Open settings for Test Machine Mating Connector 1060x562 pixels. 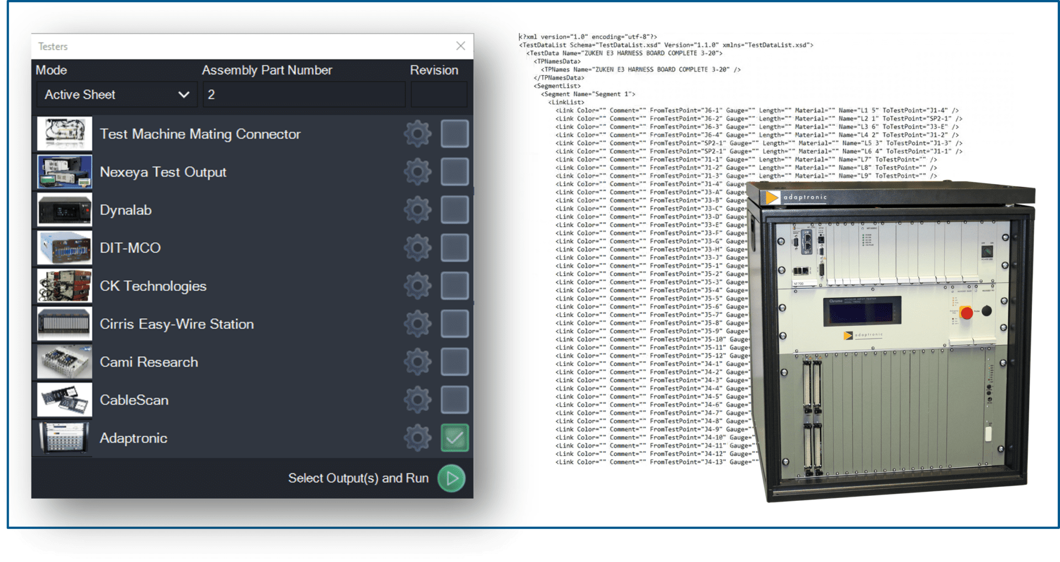pyautogui.click(x=418, y=133)
